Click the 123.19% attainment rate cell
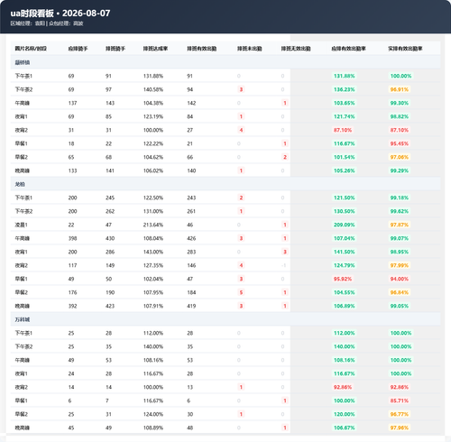This screenshot has width=451, height=442. click(153, 116)
